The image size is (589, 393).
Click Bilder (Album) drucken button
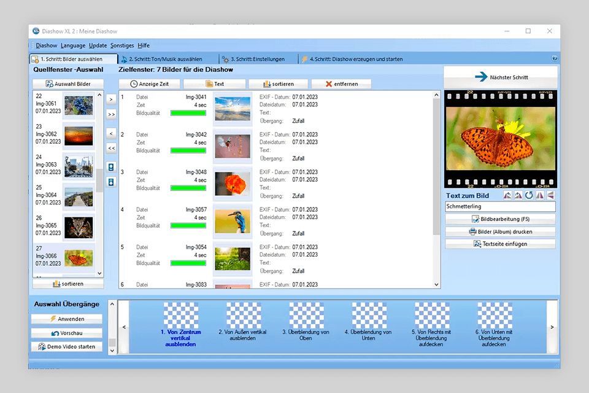tap(501, 232)
